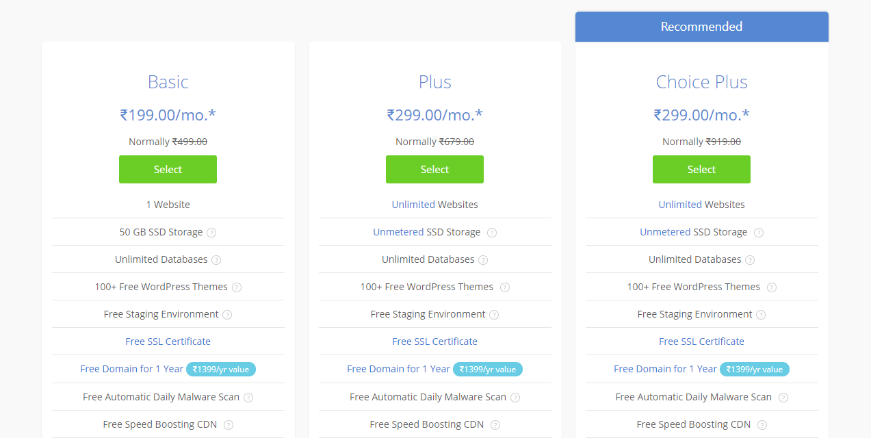Viewport: 871px width, 438px height.
Task: Click Unlimited Databases text in Basic
Action: pyautogui.click(x=161, y=259)
